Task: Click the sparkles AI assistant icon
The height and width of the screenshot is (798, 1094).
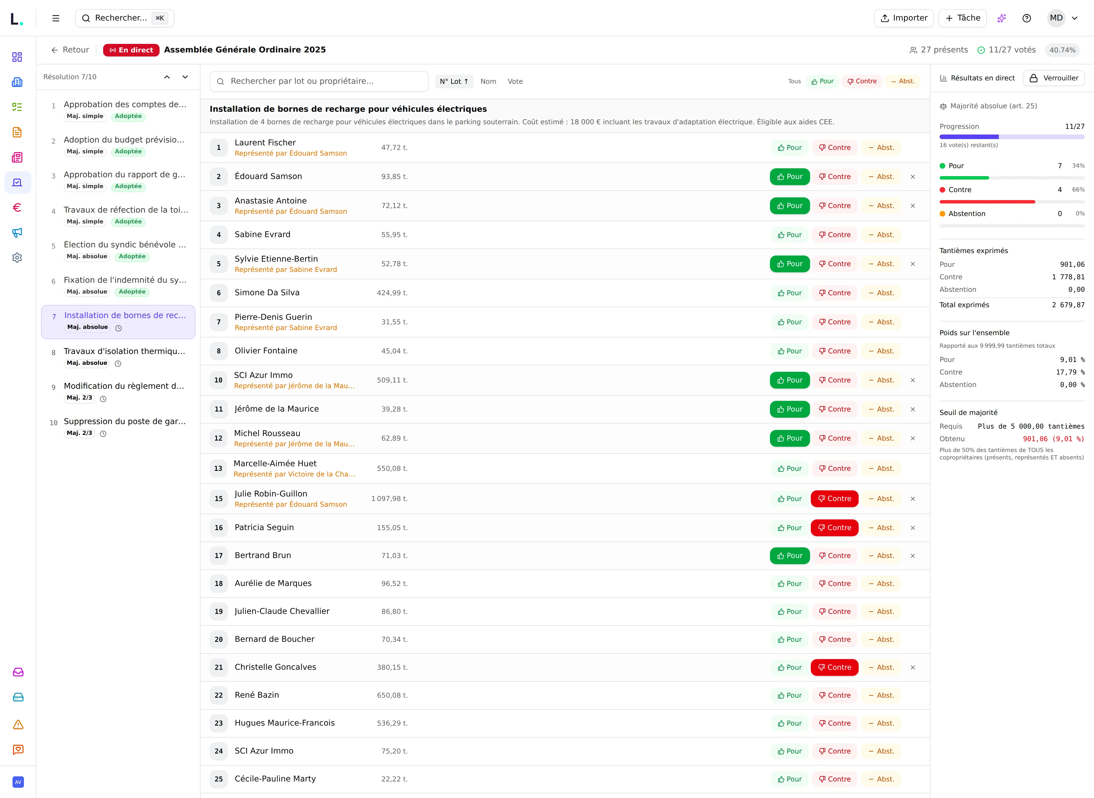Action: (1002, 18)
